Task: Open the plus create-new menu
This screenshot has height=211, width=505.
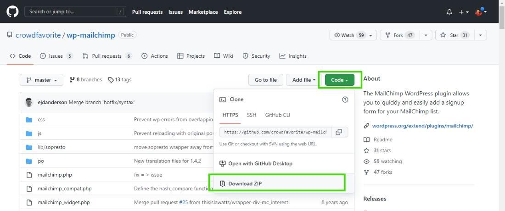Action: click(x=464, y=12)
